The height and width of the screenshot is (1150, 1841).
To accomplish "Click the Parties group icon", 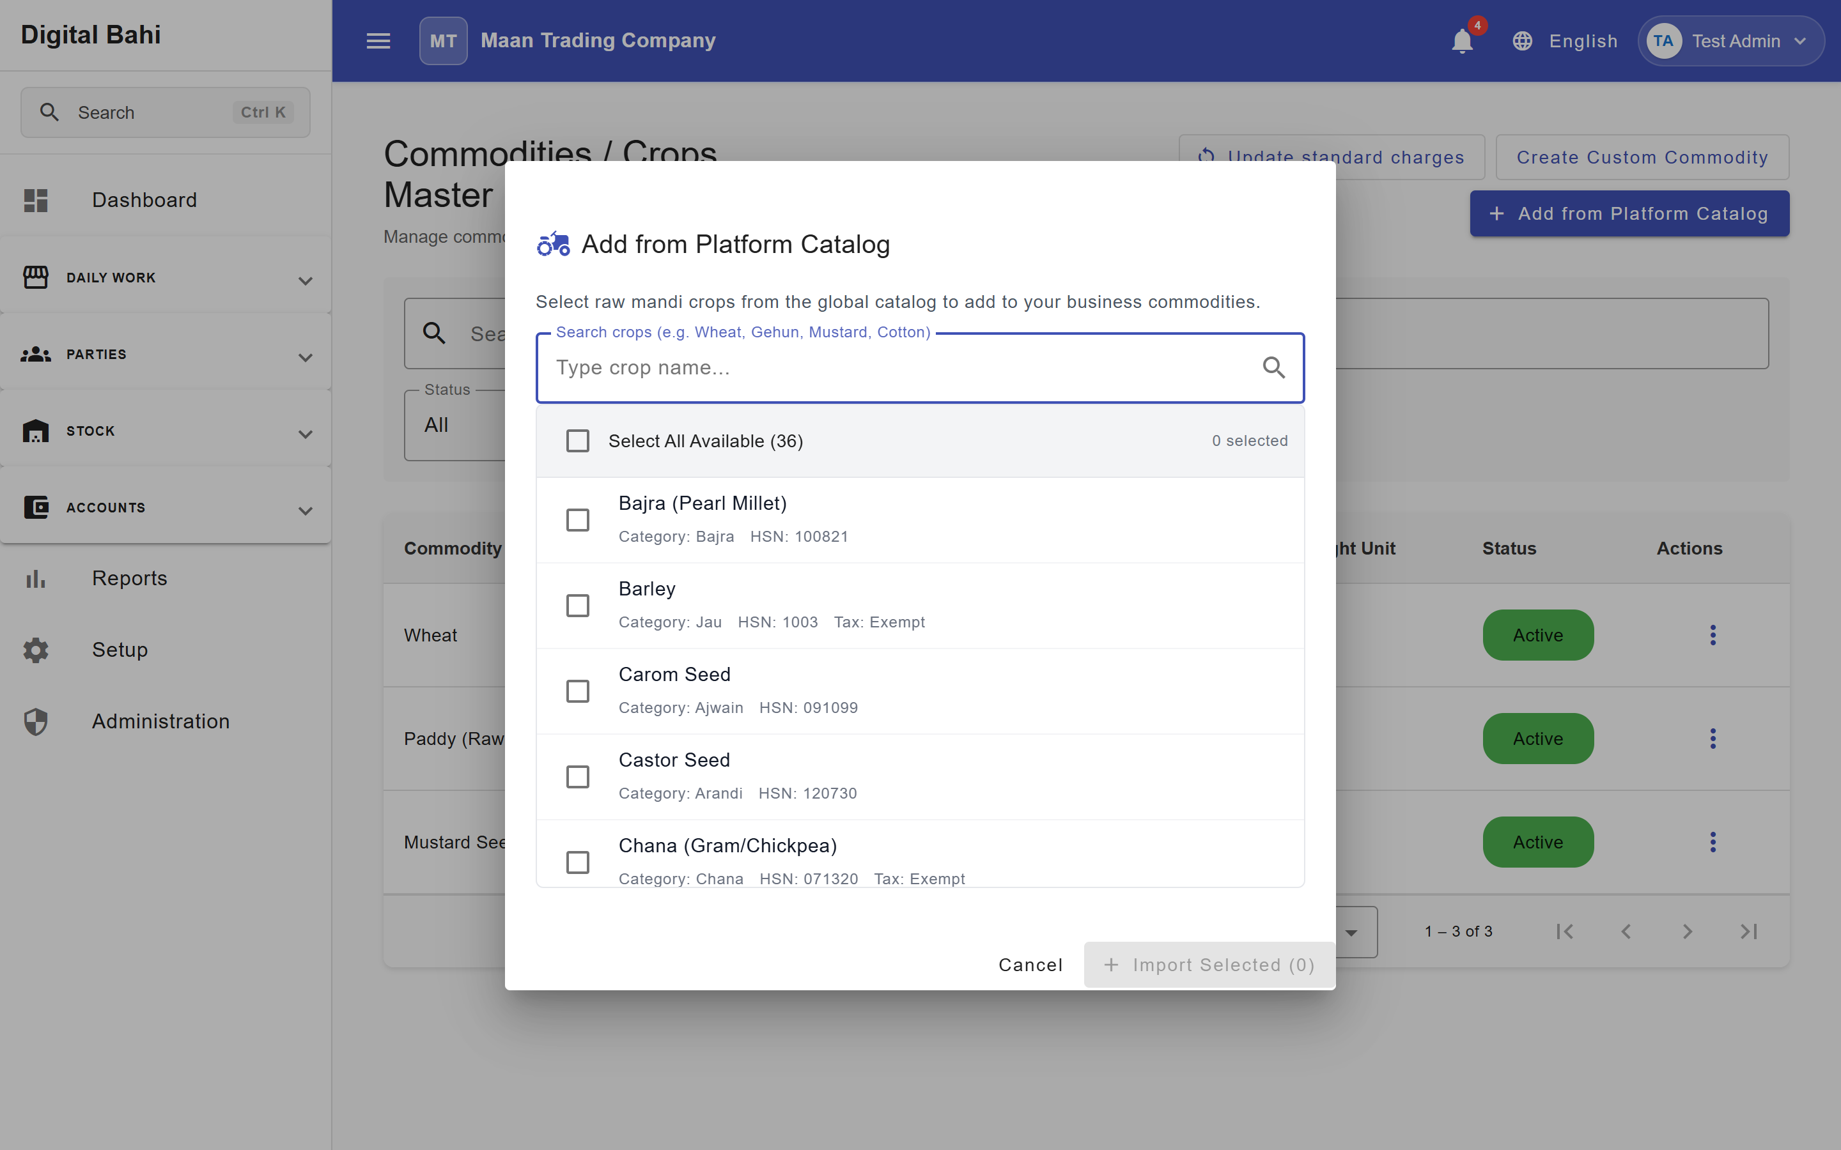I will click(36, 355).
